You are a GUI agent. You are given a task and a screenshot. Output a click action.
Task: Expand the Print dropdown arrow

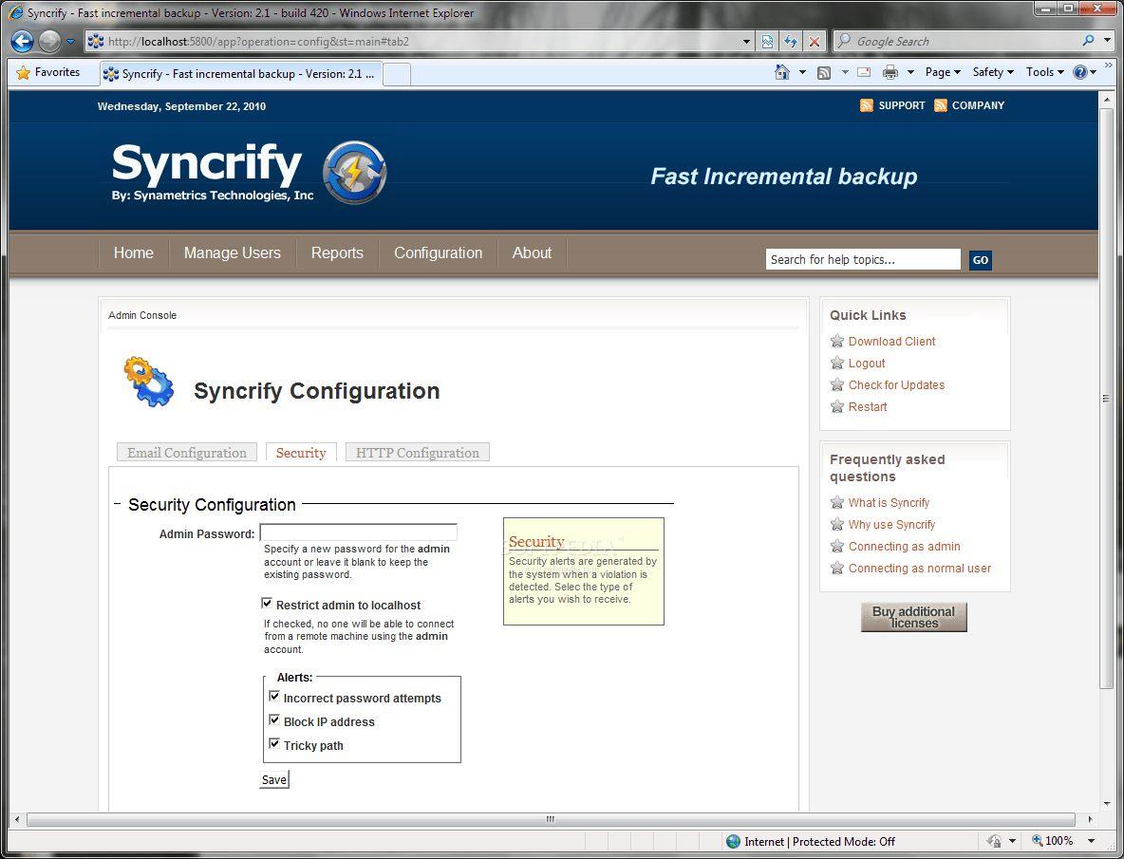click(910, 72)
